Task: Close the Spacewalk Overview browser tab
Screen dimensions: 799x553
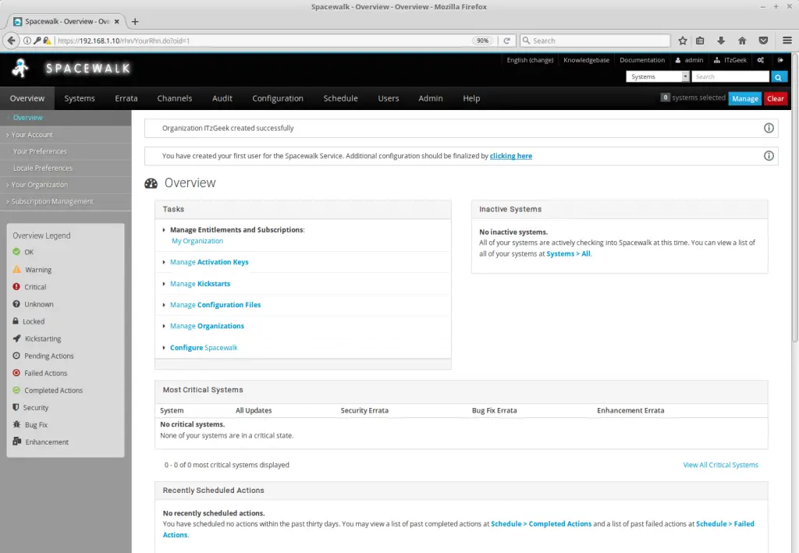Action: [x=117, y=21]
